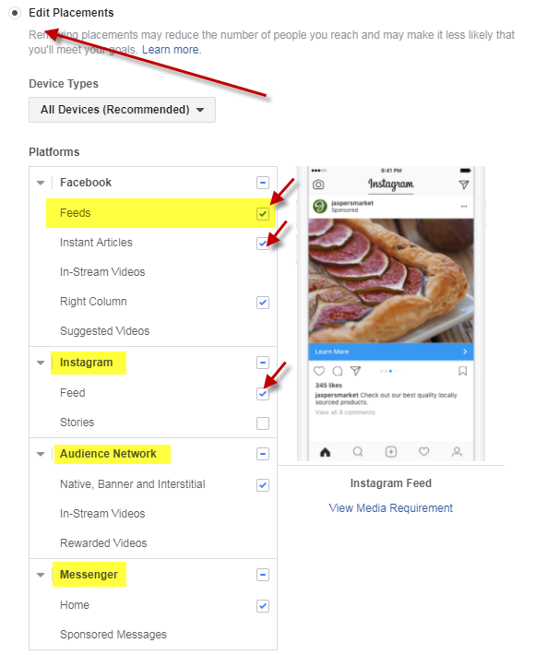535x655 pixels.
Task: Tap the comment bubble icon under photo
Action: point(338,371)
